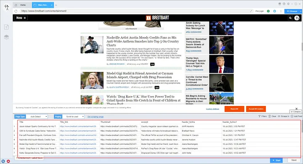The height and width of the screenshot is (164, 303).
Task: Click the app logo icon in the left sidebar
Action: (7, 7)
